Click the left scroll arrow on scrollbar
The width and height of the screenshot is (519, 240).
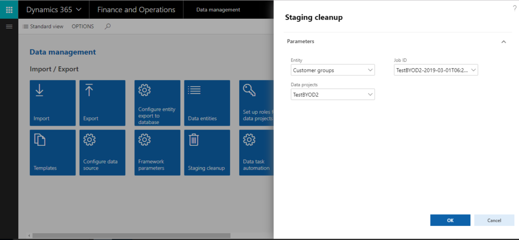(x=29, y=236)
